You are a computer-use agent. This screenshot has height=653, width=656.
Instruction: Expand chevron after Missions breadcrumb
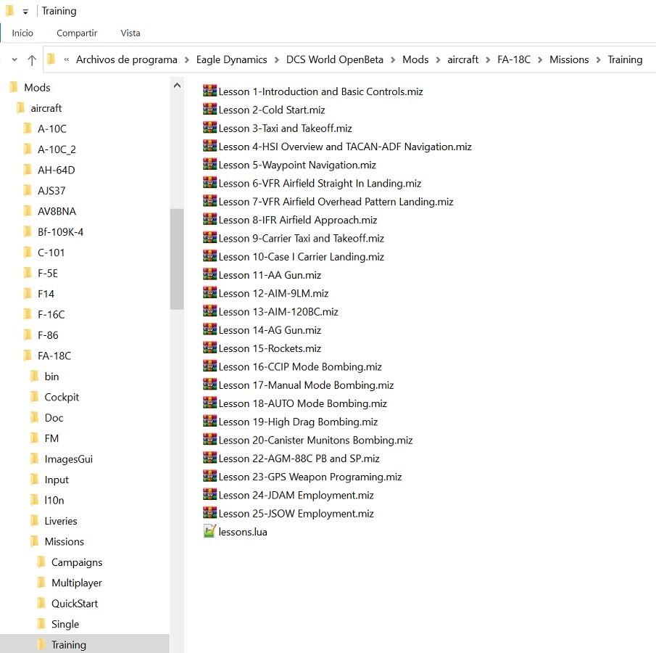(598, 60)
